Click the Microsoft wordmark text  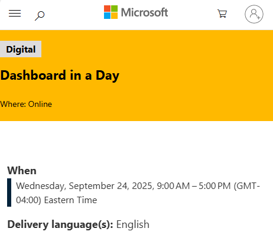(144, 12)
